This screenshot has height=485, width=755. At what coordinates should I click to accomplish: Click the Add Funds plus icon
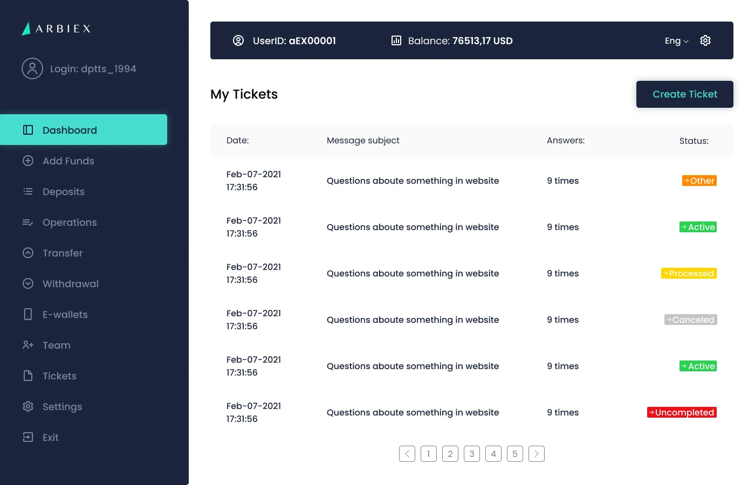coord(28,161)
